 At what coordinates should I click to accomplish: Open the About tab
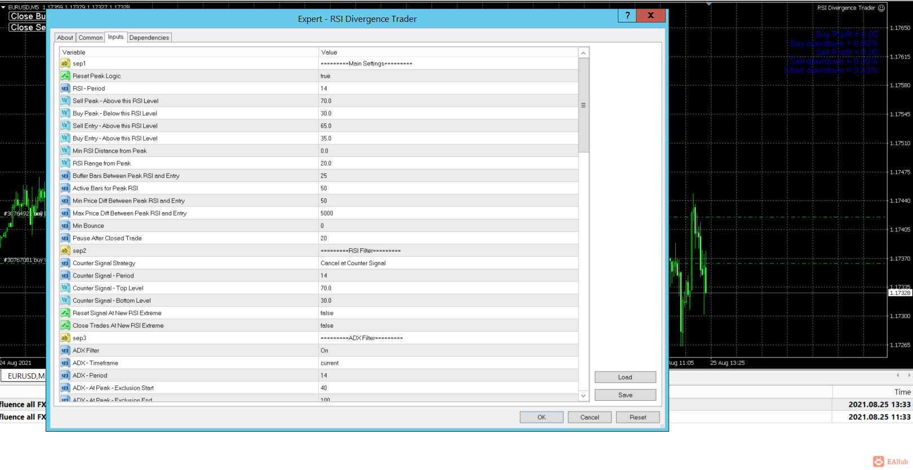coord(65,38)
